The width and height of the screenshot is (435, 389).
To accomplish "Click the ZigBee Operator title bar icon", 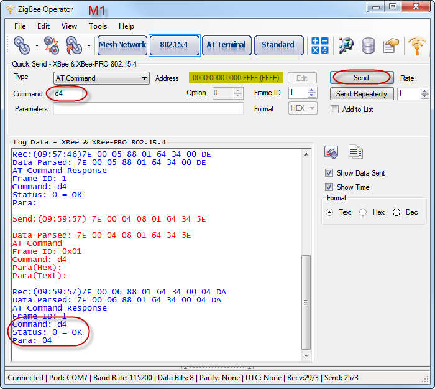I will tap(10, 9).
